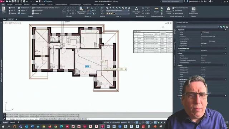This screenshot has width=229, height=129.
Task: Select the Wand (wall) tool
Action: [12, 8]
